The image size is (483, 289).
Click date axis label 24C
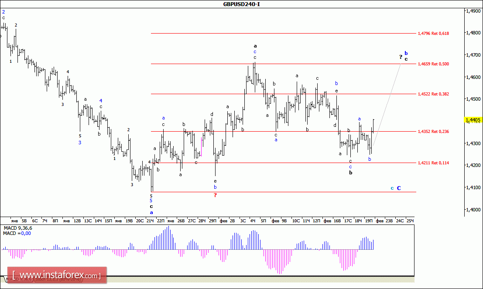point(400,221)
